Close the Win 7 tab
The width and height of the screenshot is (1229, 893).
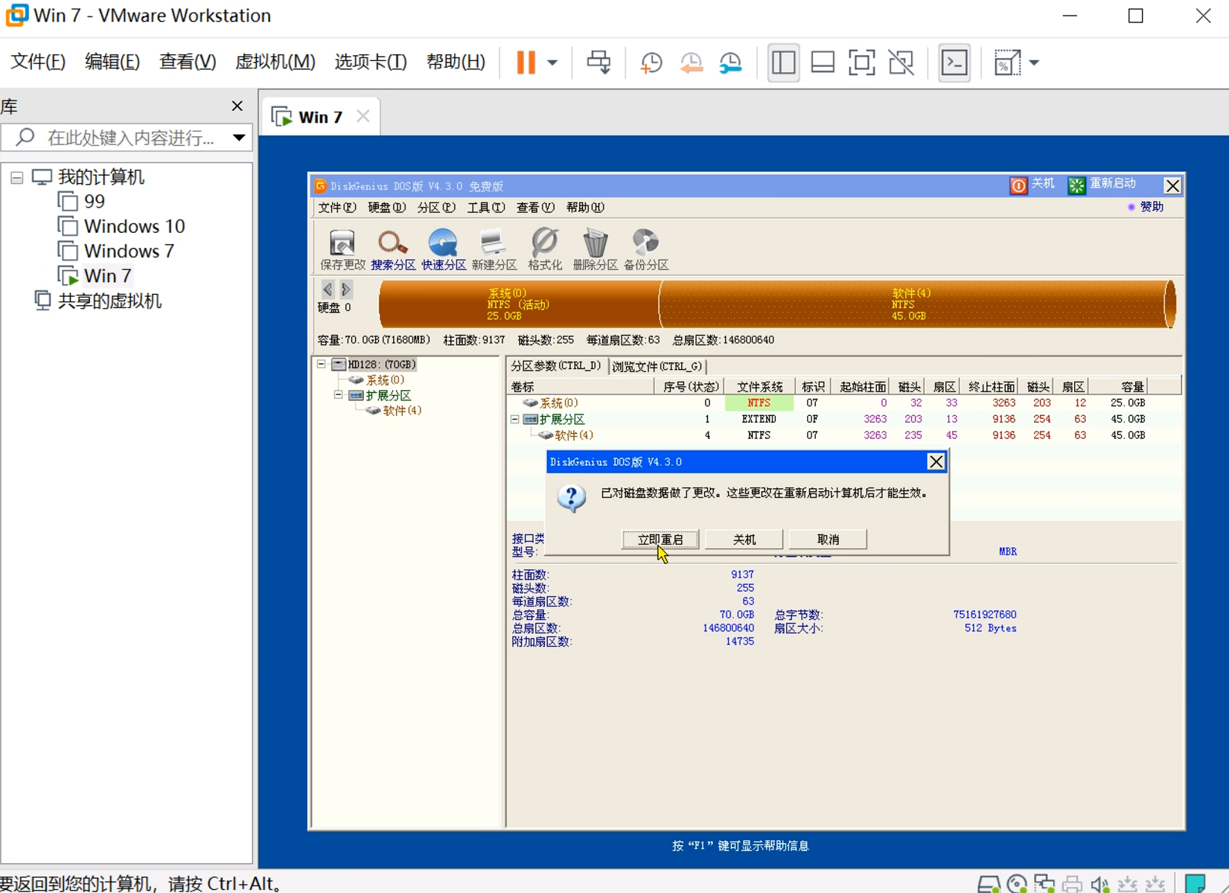pyautogui.click(x=363, y=116)
